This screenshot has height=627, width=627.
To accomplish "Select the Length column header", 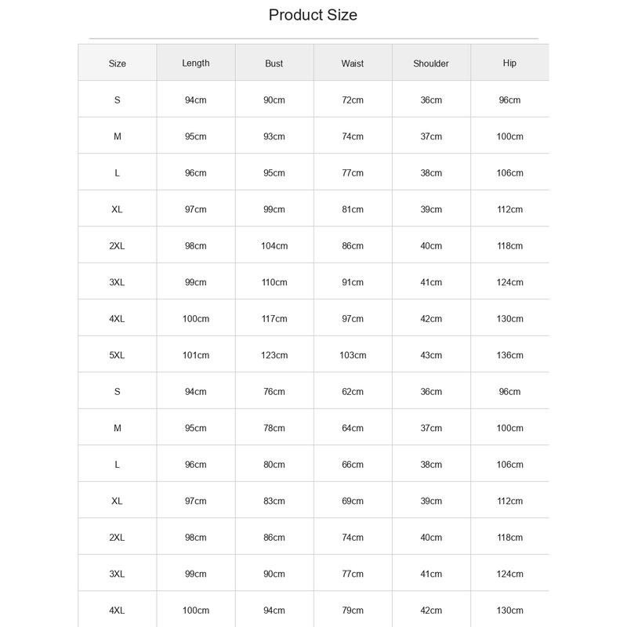I will point(195,63).
